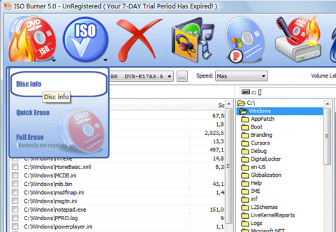The width and height of the screenshot is (336, 232).
Task: Check the box for powerplayer.ini
Action: point(15,226)
